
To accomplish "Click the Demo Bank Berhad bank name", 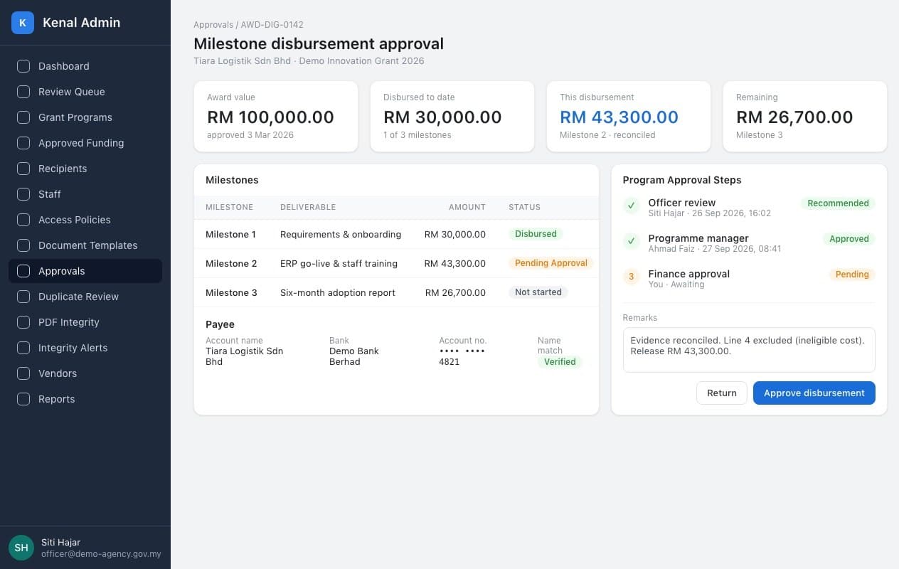I will coord(354,356).
